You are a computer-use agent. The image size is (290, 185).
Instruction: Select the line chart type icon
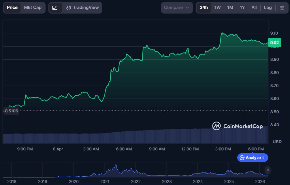55,7
